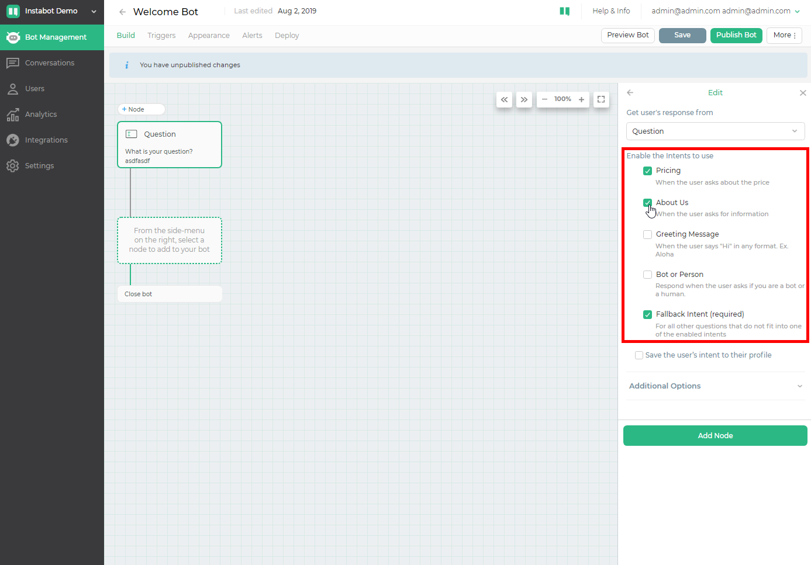The height and width of the screenshot is (565, 811).
Task: Toggle fullscreen canvas view icon
Action: click(601, 99)
